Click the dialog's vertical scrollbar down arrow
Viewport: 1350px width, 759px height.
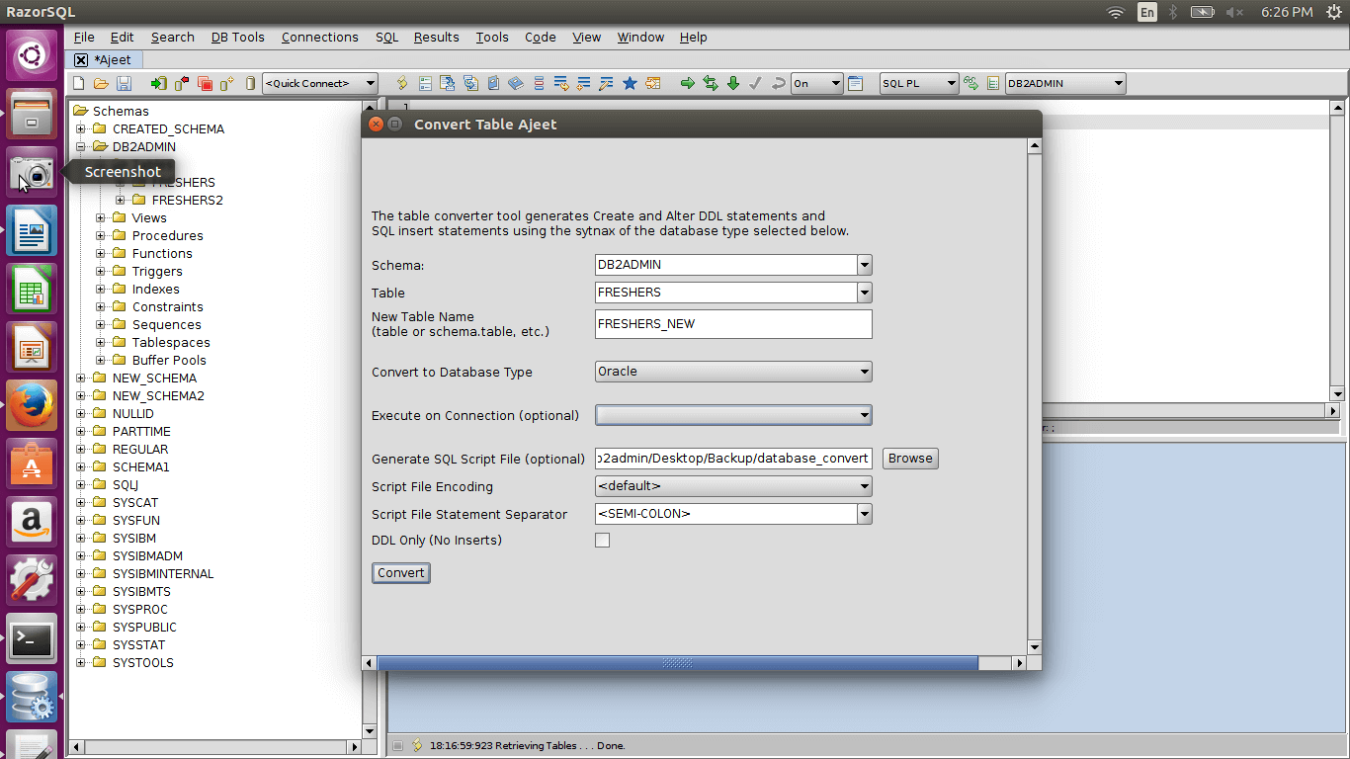pos(1035,647)
